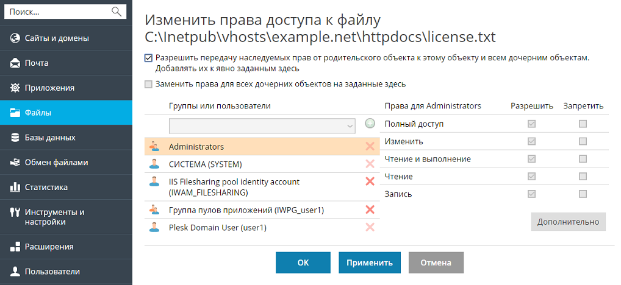Open Инструменты и настройки menu item
The height and width of the screenshot is (285, 621).
coord(54,217)
